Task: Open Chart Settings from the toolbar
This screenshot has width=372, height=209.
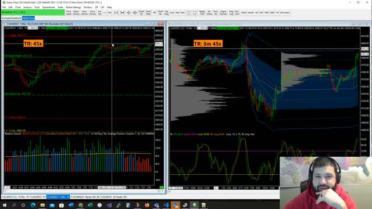Action: [x=141, y=13]
